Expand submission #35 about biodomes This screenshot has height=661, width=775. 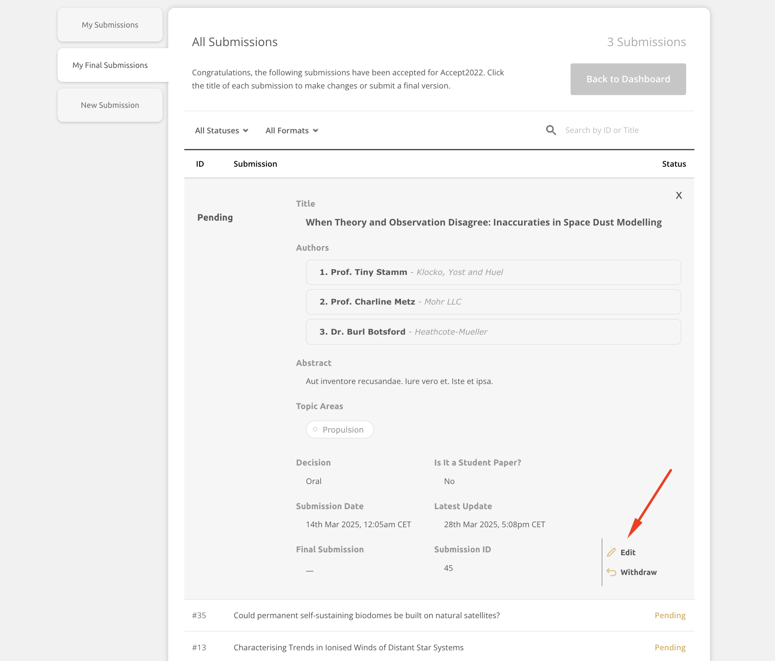(367, 615)
